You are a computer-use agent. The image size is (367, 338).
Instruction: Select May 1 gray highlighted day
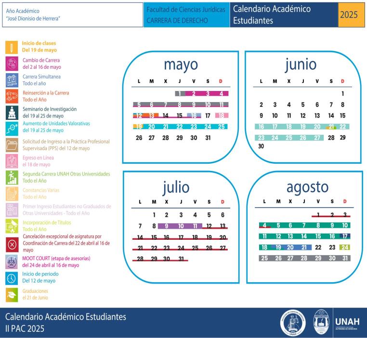pyautogui.click(x=180, y=93)
